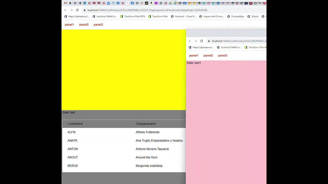Switch to the Gmail browser tab
Viewport: 328px width, 184px height.
point(65,3)
